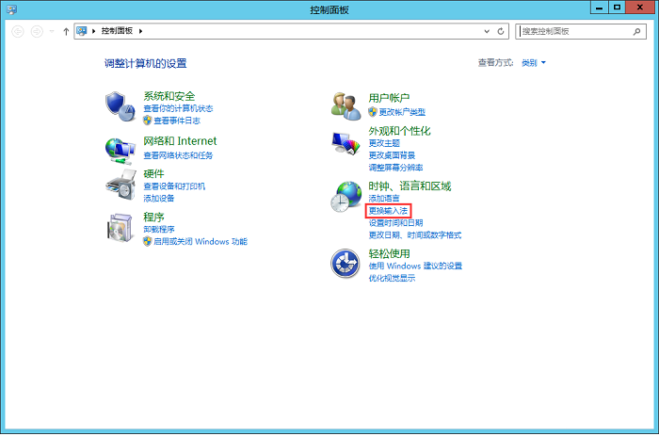Click the 添加语言 link
The width and height of the screenshot is (659, 436).
coord(384,199)
